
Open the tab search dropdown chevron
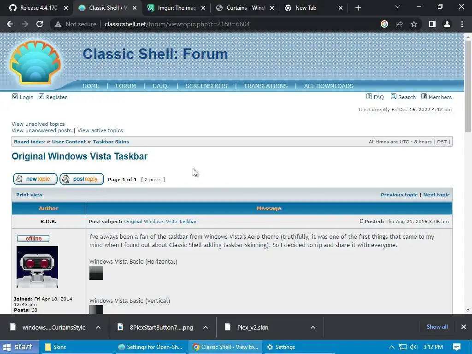coord(398,6)
